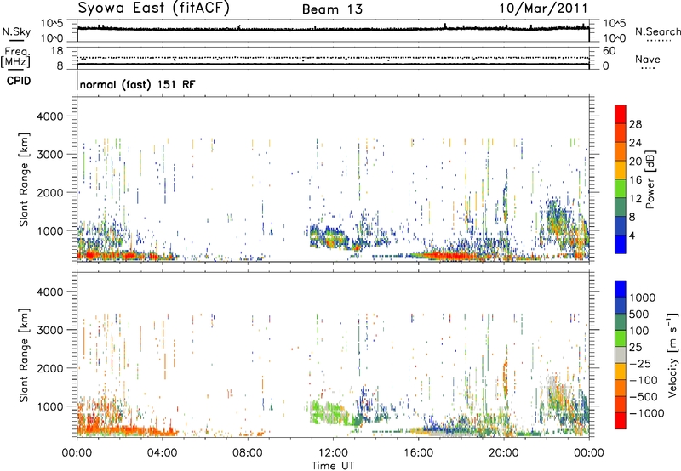The width and height of the screenshot is (681, 471).
Task: Click the dotted Nave trace in frequency panel
Action: pyautogui.click(x=333, y=58)
